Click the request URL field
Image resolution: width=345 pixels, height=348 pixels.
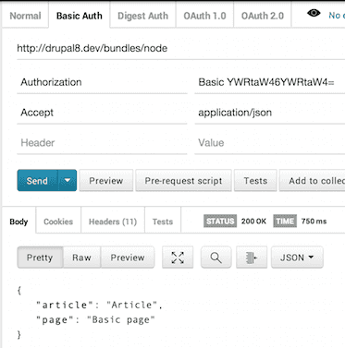180,48
